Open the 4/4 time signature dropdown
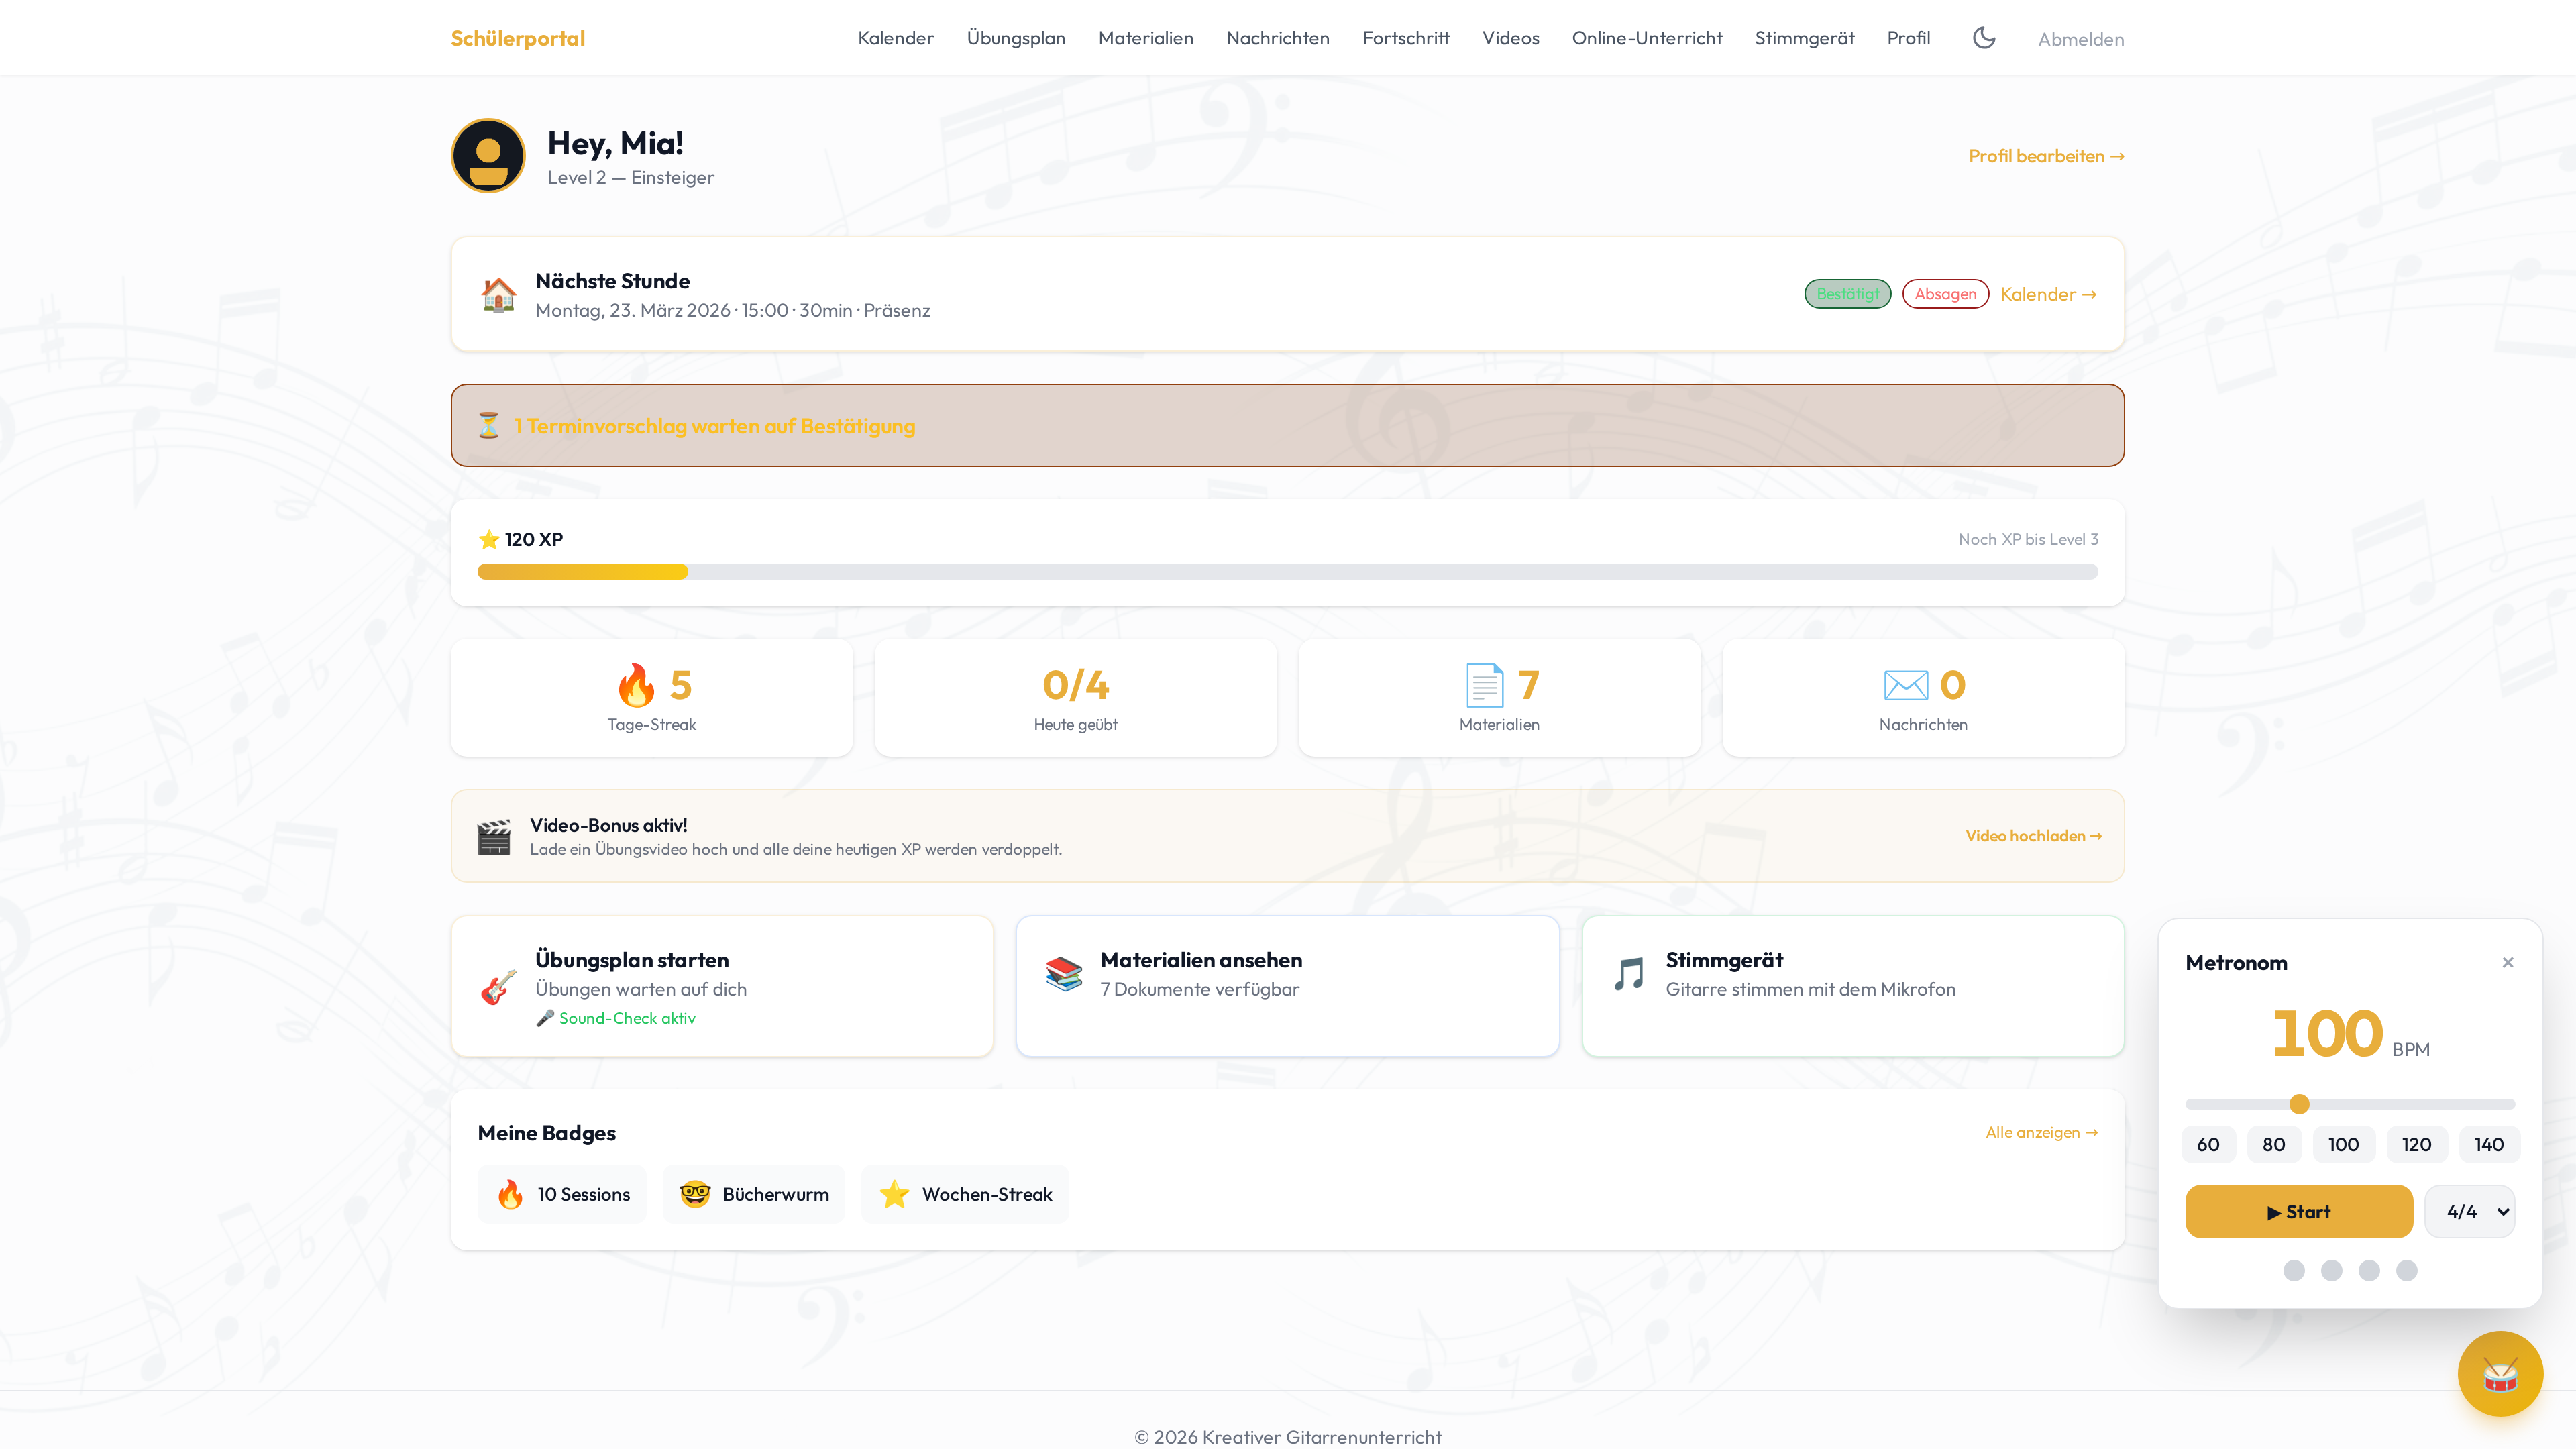Image resolution: width=2576 pixels, height=1449 pixels. [x=2469, y=1211]
